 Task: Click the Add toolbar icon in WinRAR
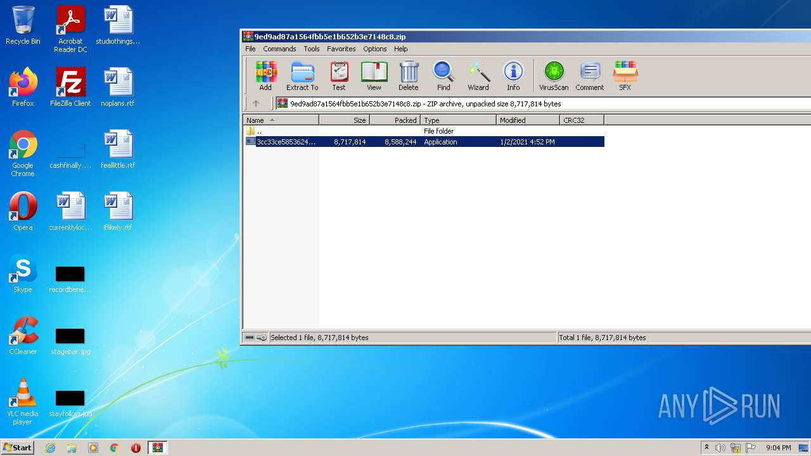(x=265, y=76)
